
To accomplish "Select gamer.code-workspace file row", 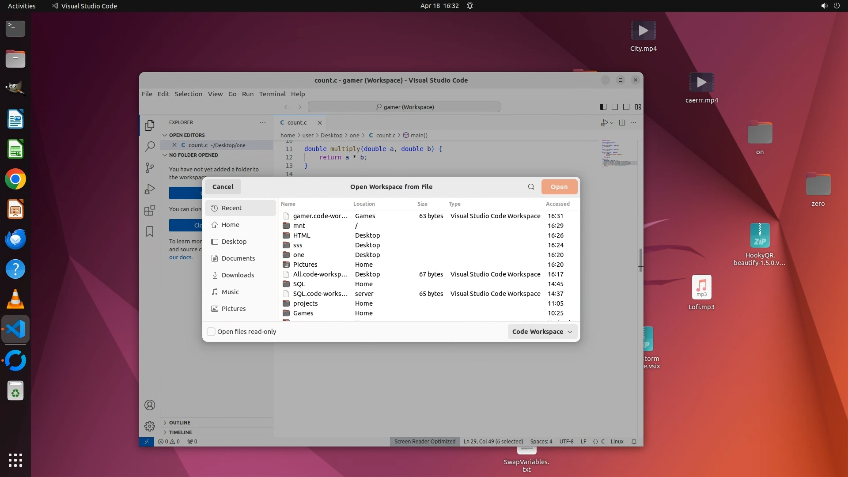I will click(320, 216).
